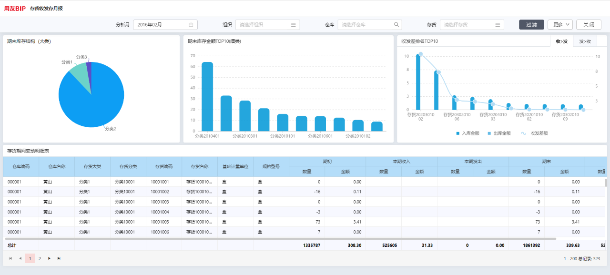Click the 存货分类 column header
Image resolution: width=610 pixels, height=275 pixels.
pyautogui.click(x=128, y=166)
